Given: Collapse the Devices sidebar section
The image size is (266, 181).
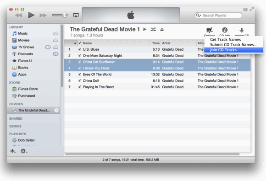Looking at the screenshot, I should click(16, 104).
